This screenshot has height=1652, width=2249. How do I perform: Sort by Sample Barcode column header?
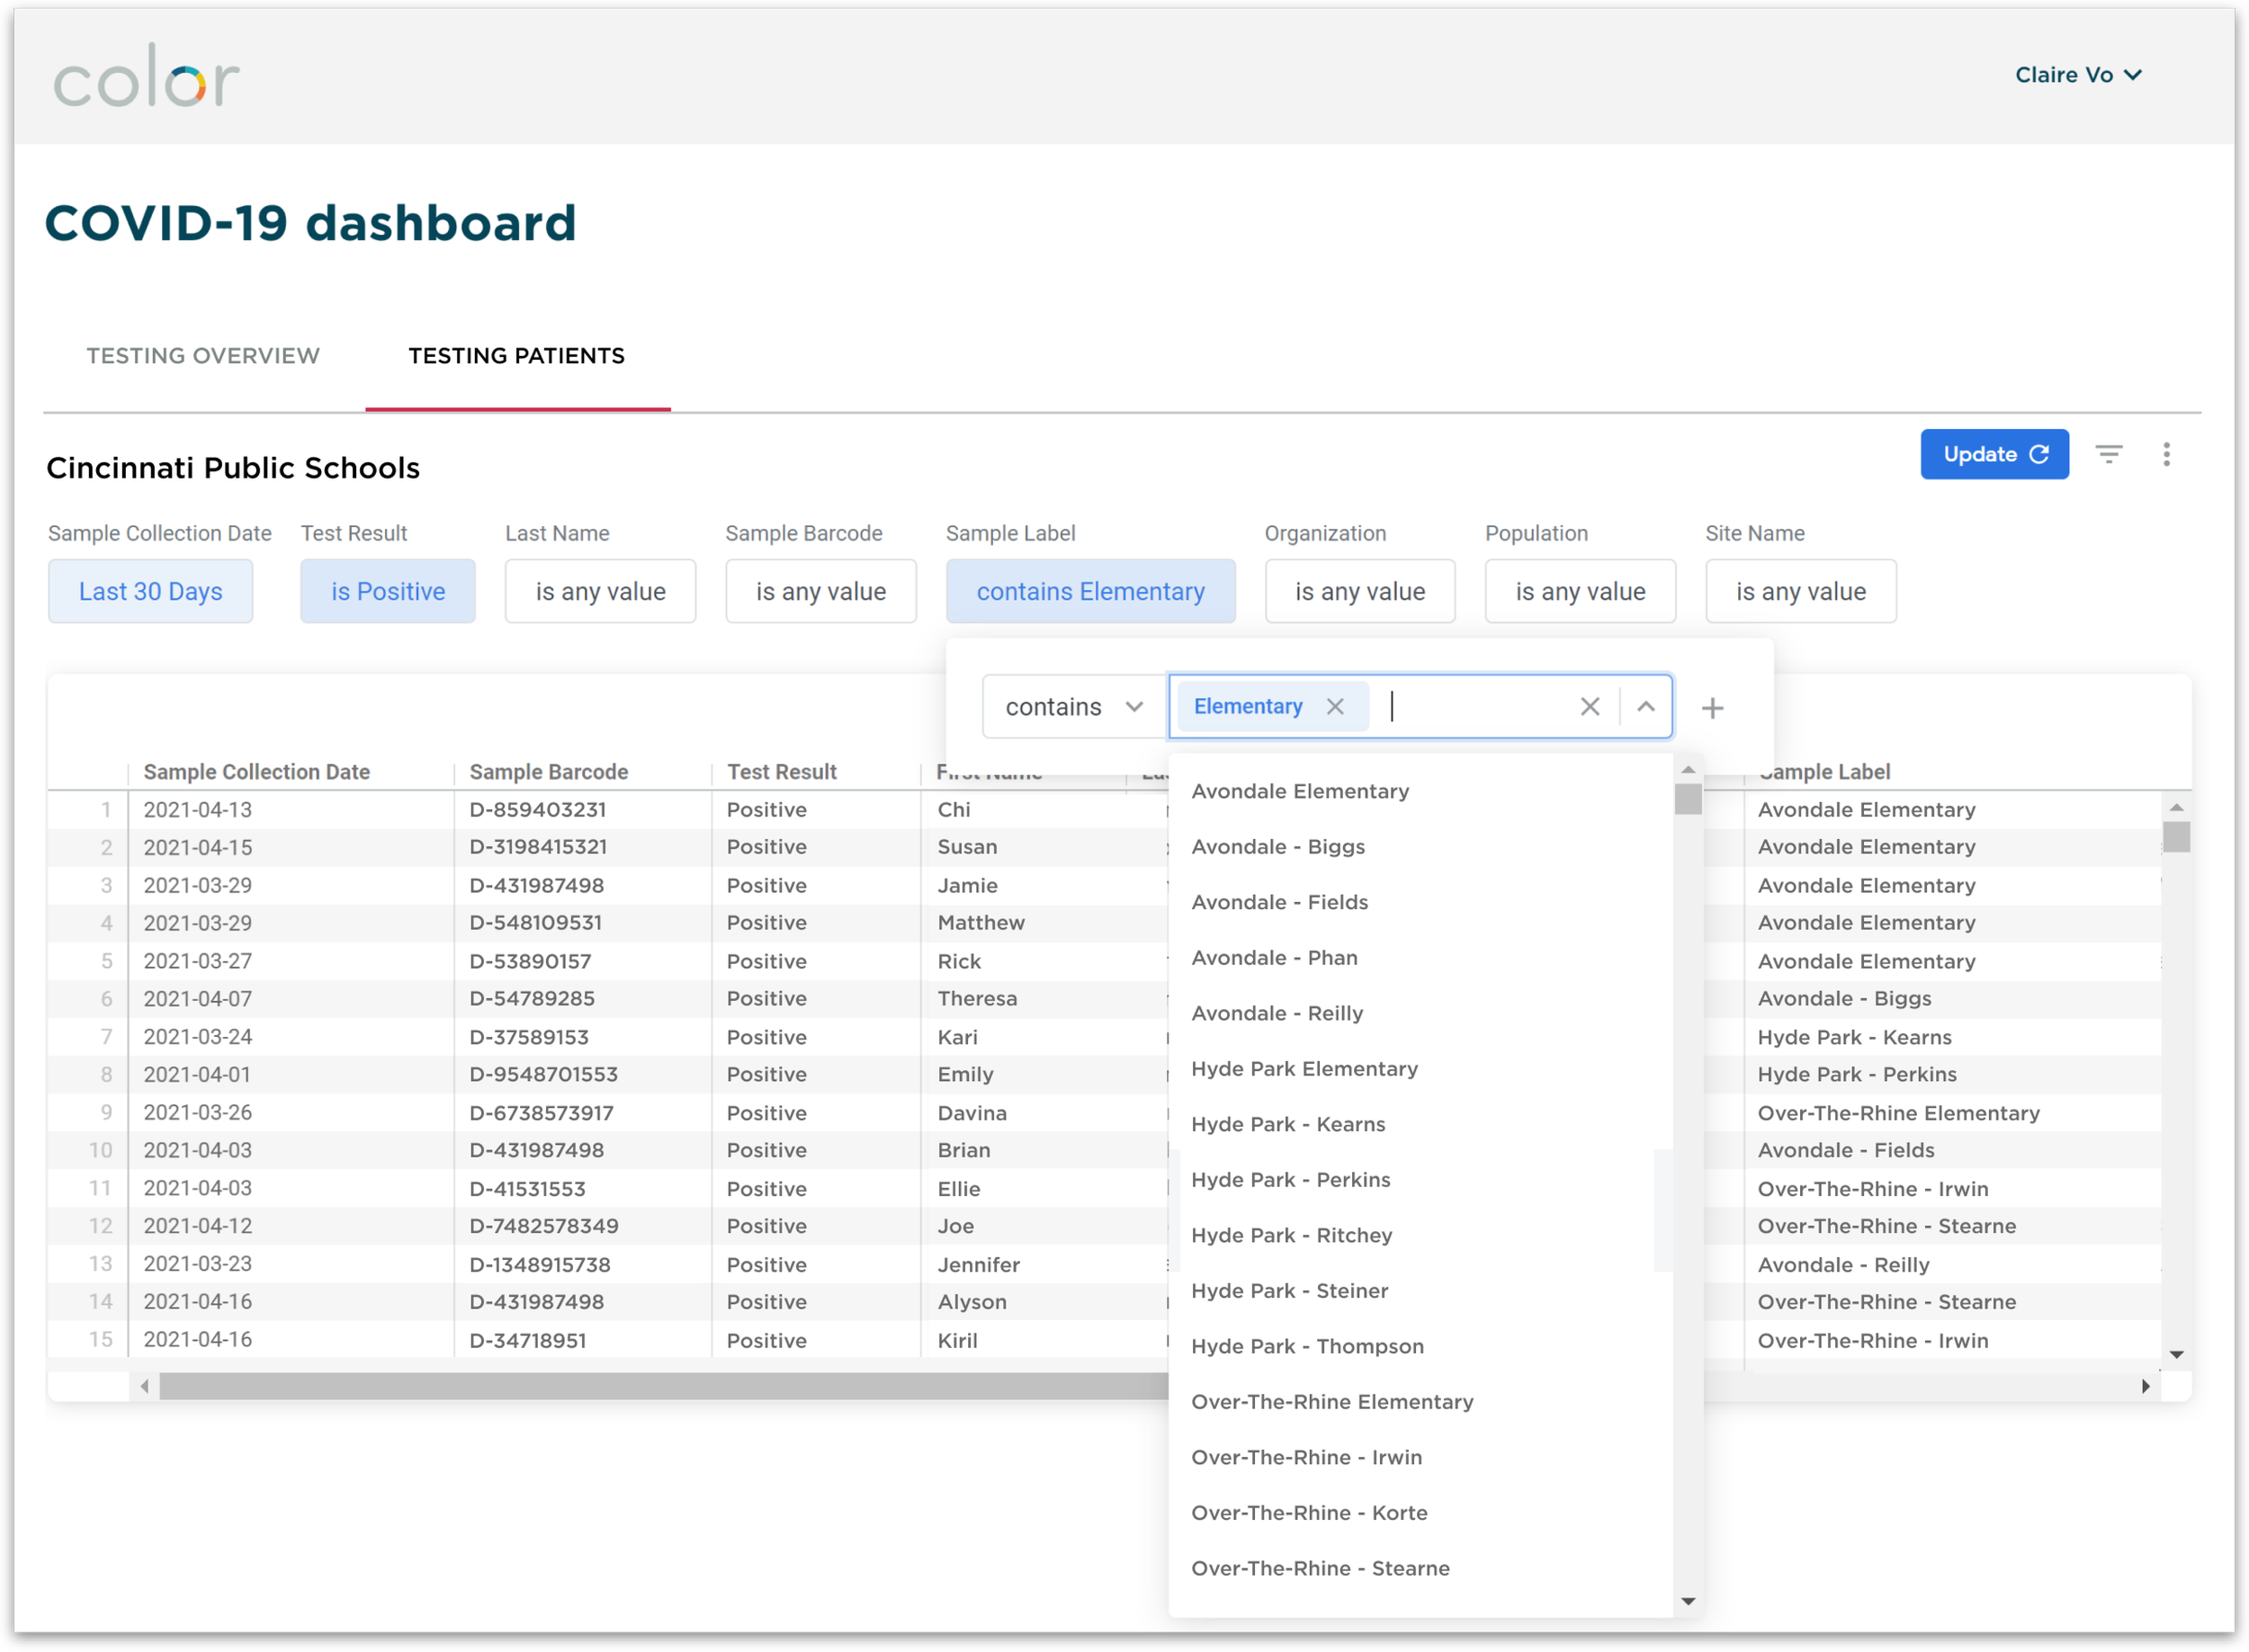tap(548, 772)
